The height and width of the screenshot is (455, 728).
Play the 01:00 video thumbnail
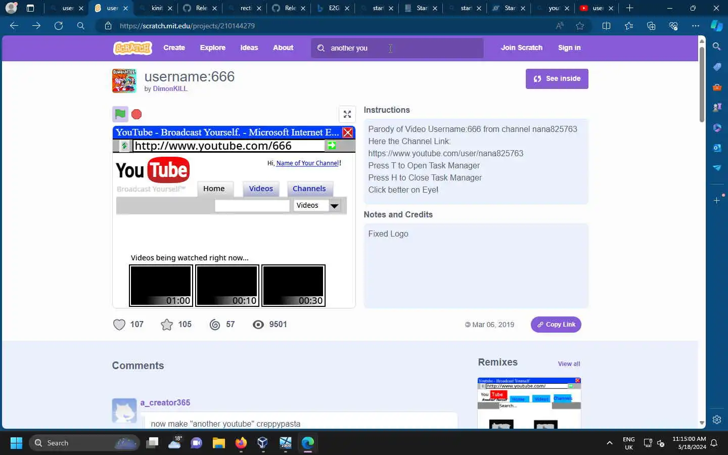pyautogui.click(x=161, y=286)
